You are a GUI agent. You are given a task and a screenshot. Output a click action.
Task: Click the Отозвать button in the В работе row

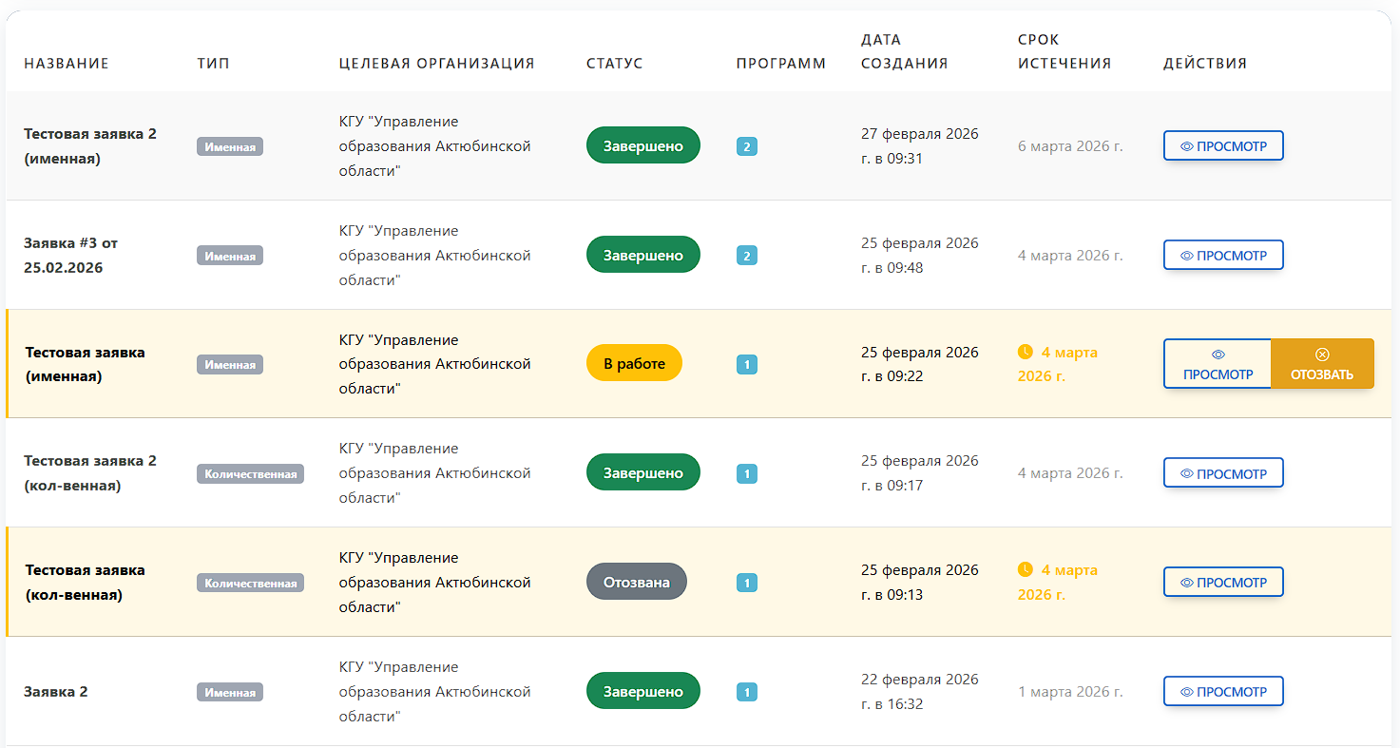1322,364
